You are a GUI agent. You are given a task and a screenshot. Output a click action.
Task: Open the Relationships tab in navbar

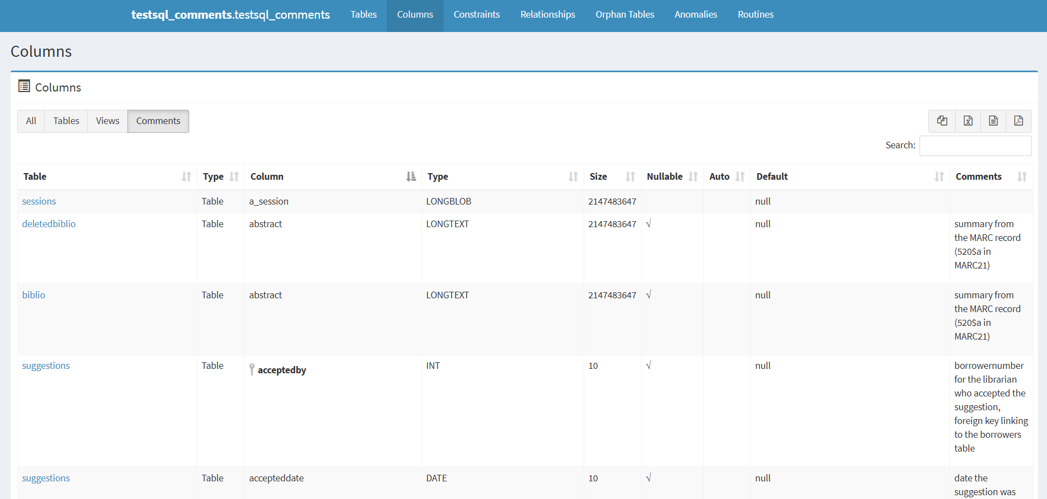[547, 15]
